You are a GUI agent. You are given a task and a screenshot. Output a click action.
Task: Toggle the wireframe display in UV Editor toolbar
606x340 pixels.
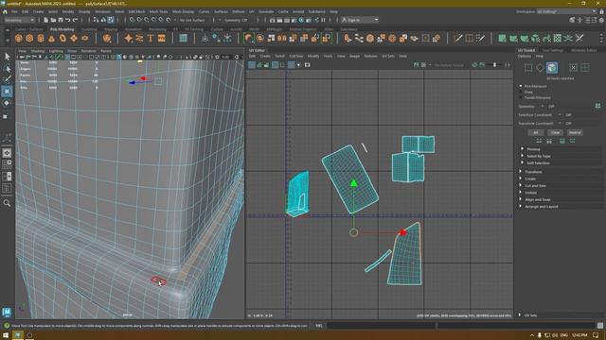pos(252,65)
